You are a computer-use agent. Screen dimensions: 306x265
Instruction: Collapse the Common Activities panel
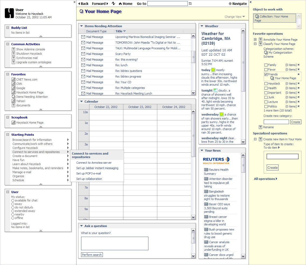(8, 44)
